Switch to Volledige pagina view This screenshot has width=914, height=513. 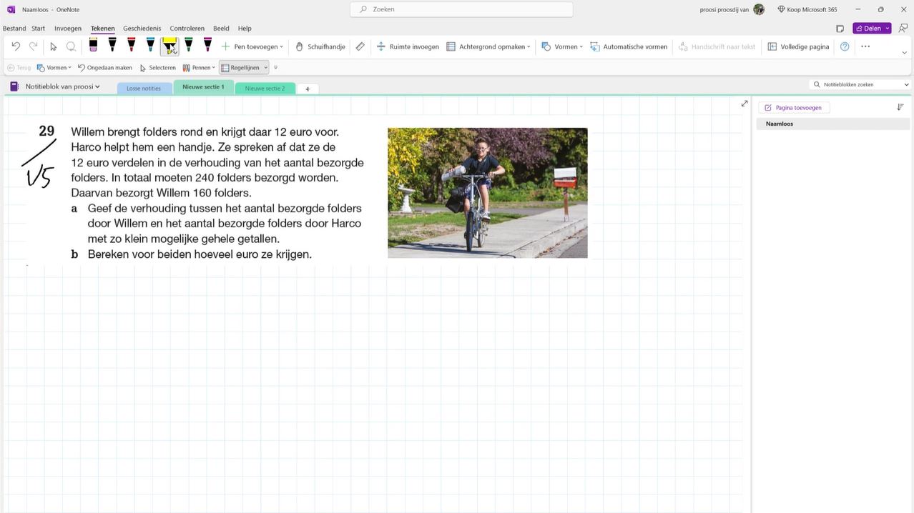pyautogui.click(x=798, y=46)
